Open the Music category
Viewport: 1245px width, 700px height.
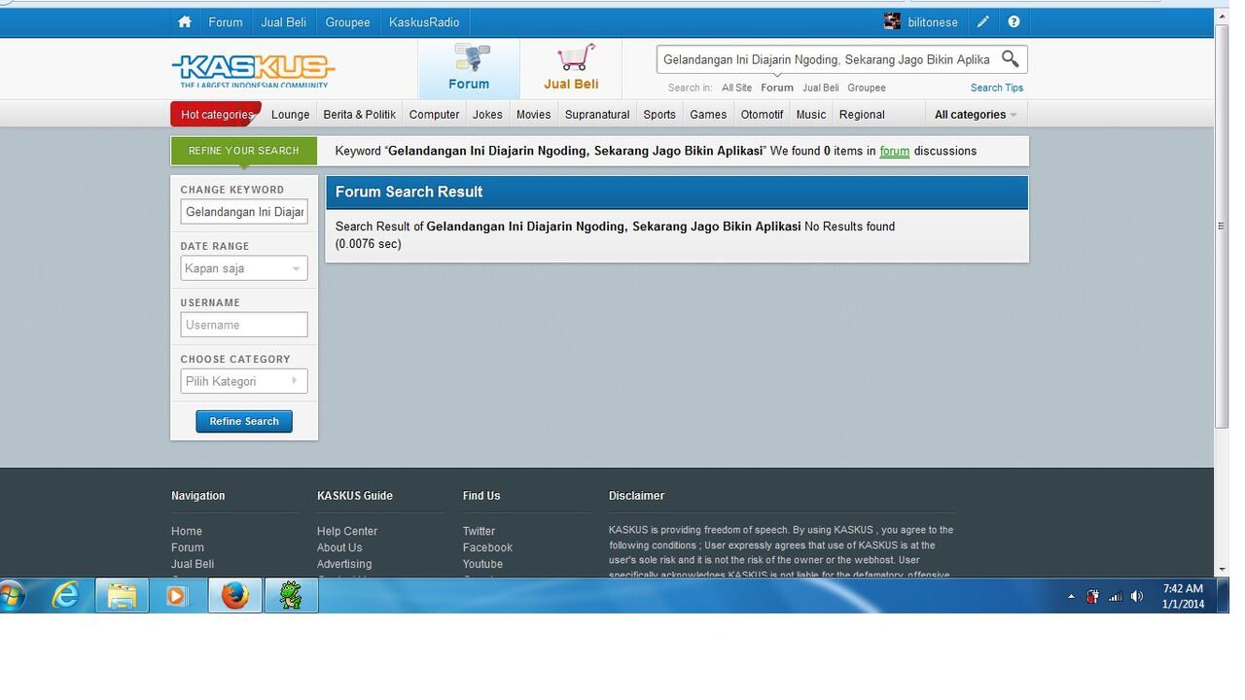coord(811,114)
